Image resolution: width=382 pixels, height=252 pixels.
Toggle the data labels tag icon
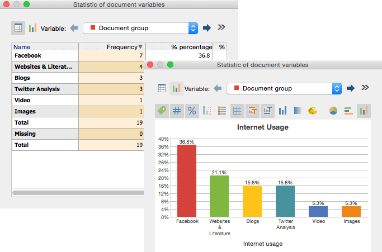(x=162, y=111)
